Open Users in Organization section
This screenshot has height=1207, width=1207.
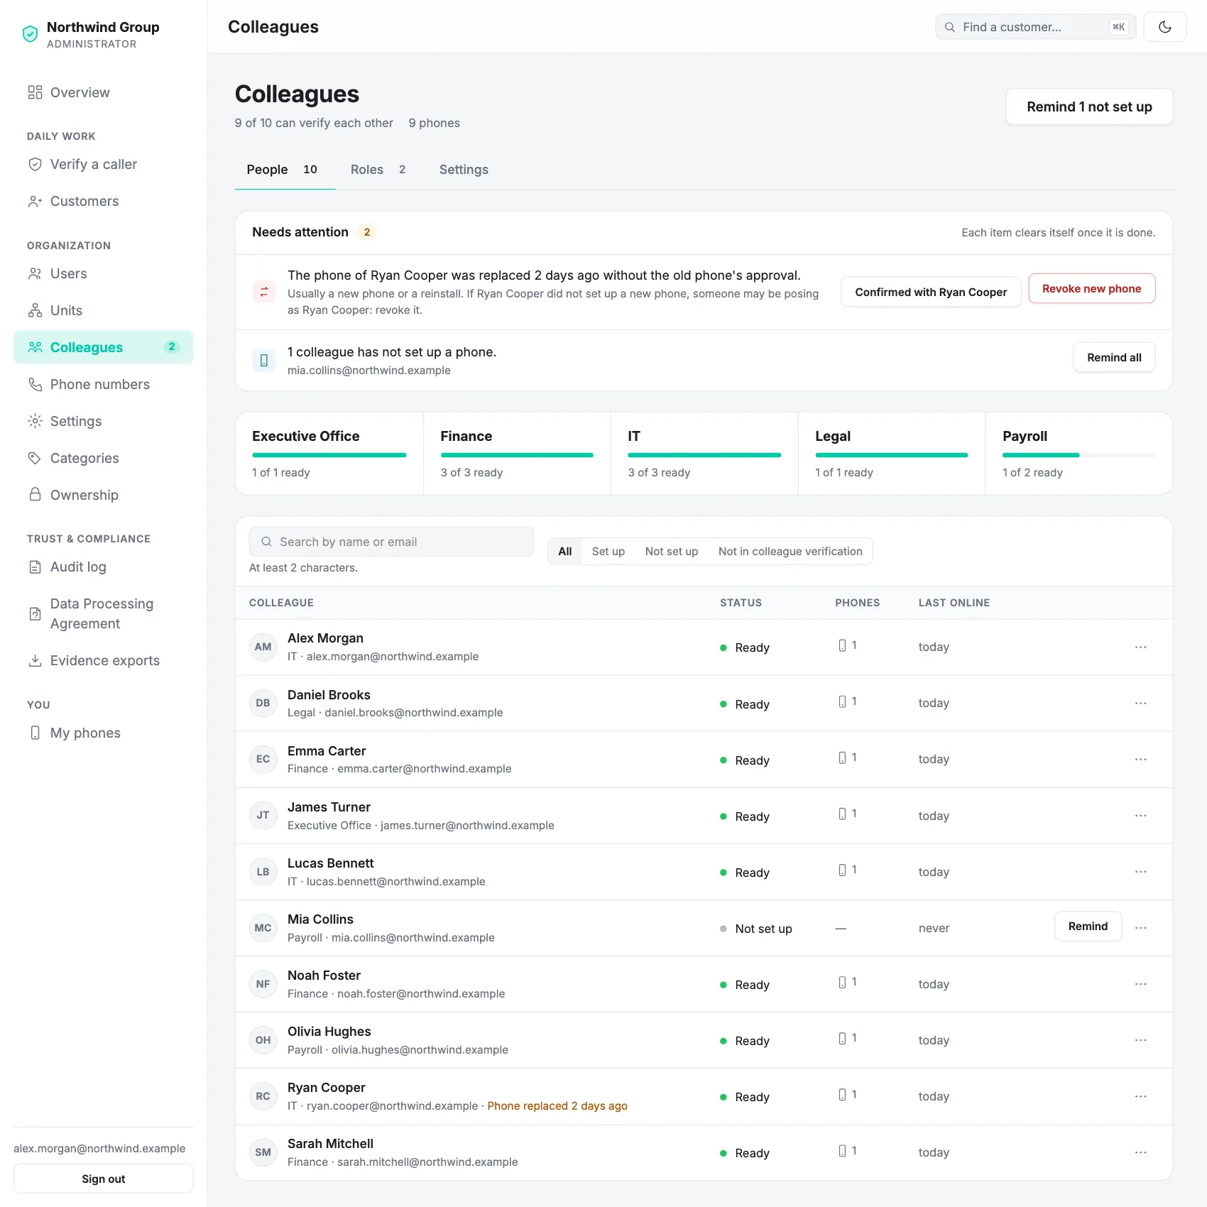point(104,273)
